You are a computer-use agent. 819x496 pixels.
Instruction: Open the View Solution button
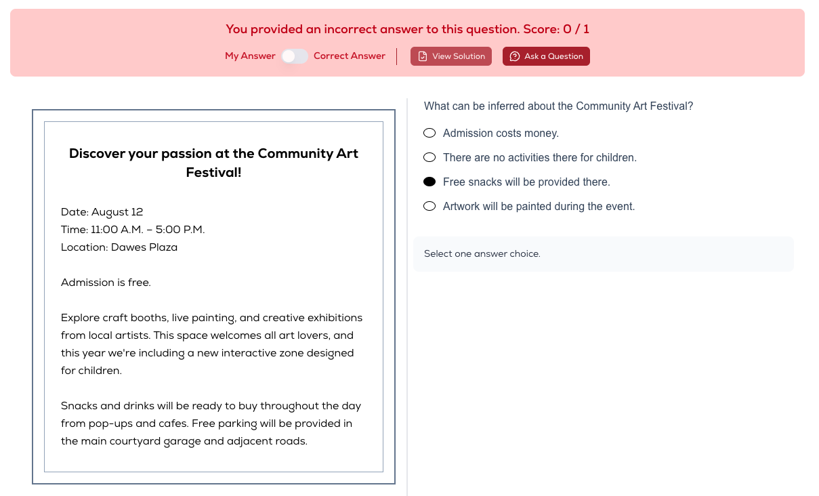[x=451, y=56]
